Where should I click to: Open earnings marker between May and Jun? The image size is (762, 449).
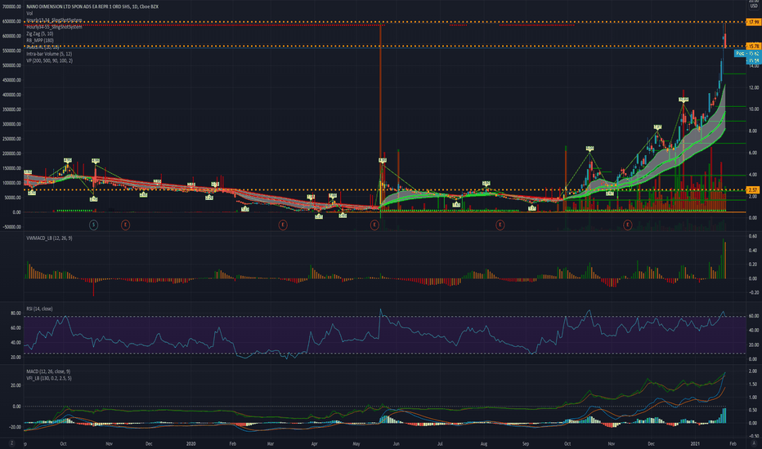tap(374, 224)
